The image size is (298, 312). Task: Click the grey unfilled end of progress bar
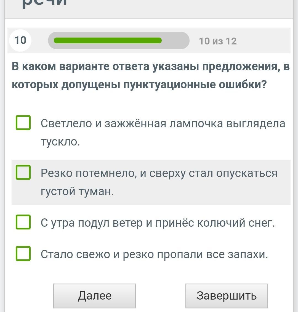click(x=177, y=41)
